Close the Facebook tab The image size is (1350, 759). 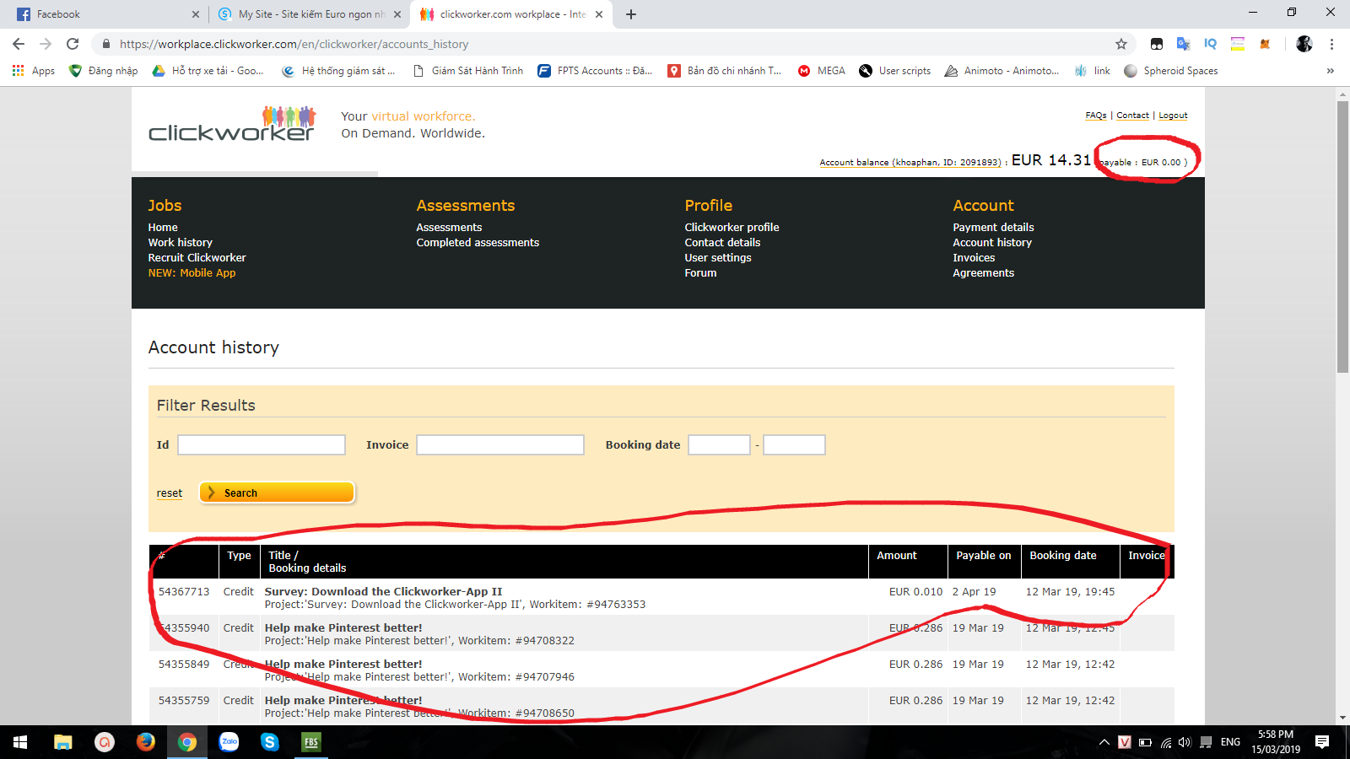(x=196, y=14)
